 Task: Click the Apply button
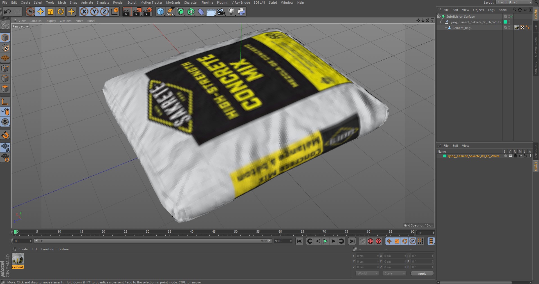click(x=422, y=274)
